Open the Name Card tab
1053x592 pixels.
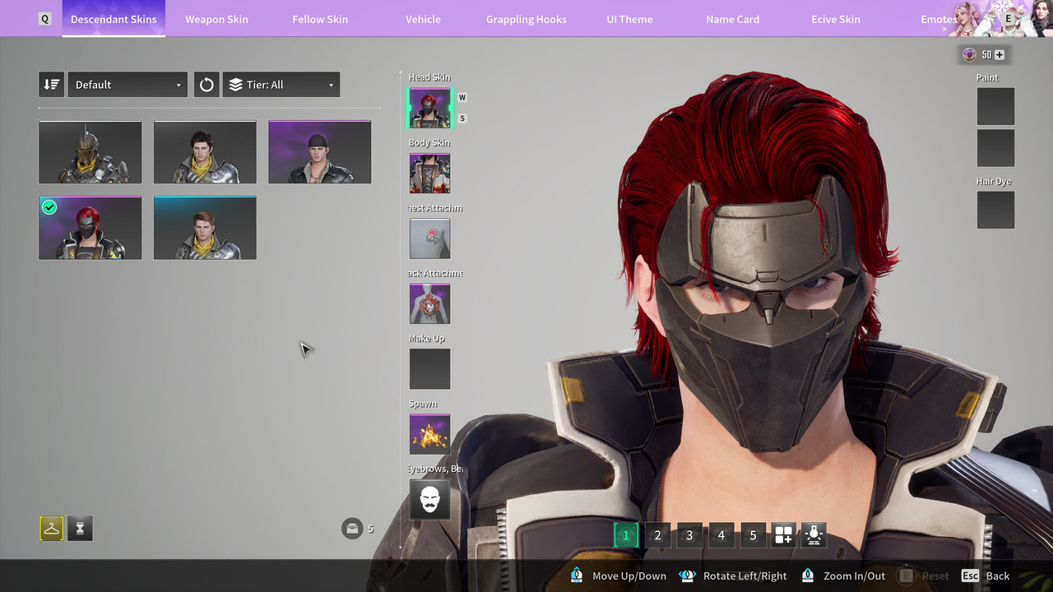[x=732, y=19]
